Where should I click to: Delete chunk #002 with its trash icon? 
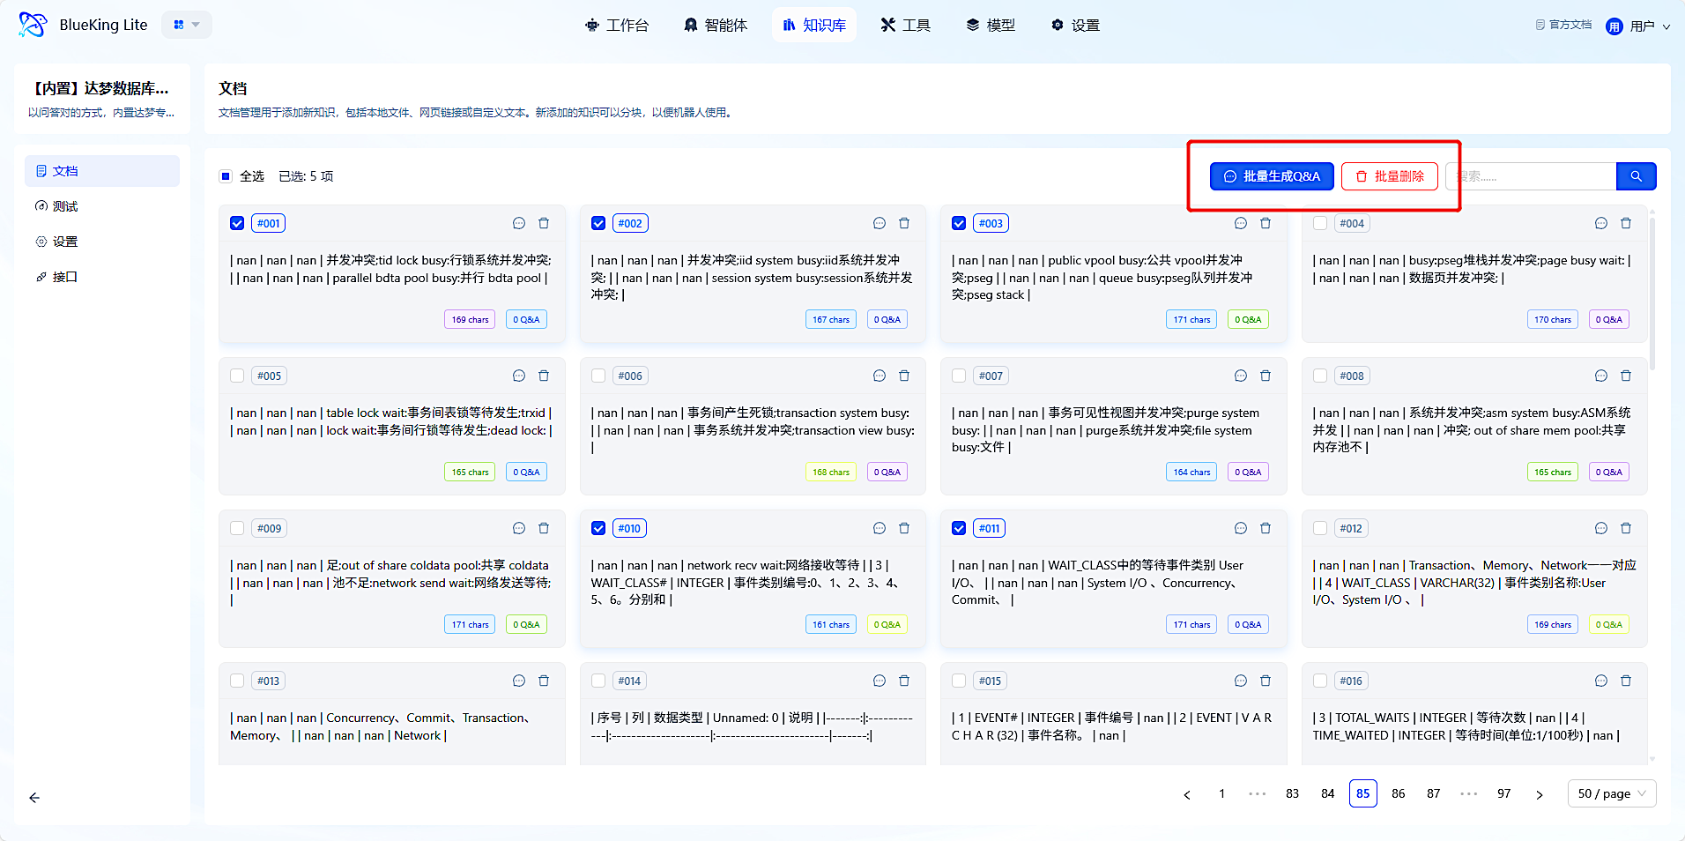904,224
